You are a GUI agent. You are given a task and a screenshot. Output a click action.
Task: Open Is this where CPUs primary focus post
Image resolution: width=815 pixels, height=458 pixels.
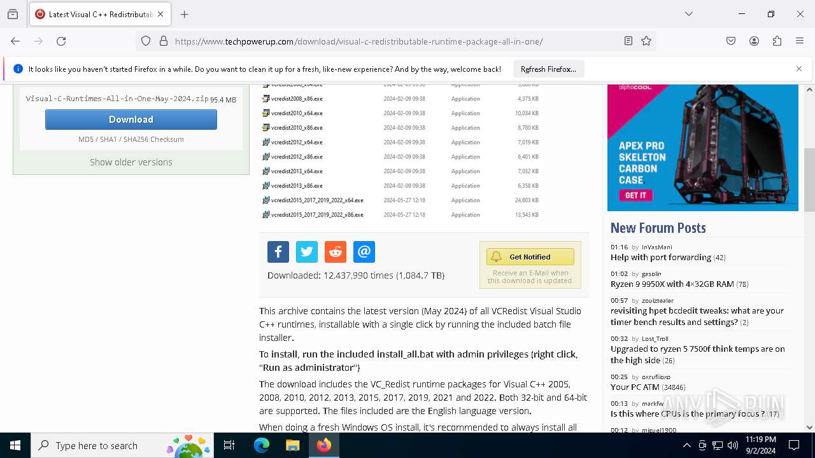pyautogui.click(x=688, y=414)
